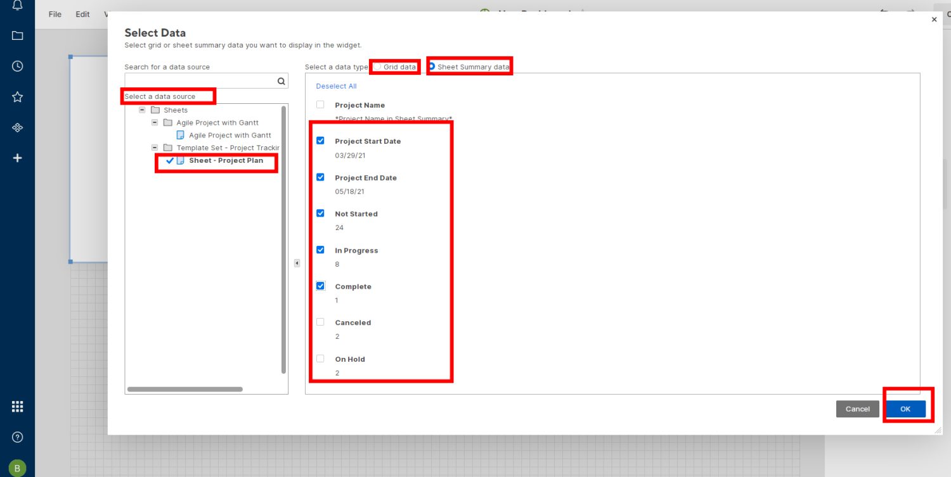This screenshot has width=951, height=477.
Task: Click the plus icon in the sidebar
Action: tap(17, 158)
